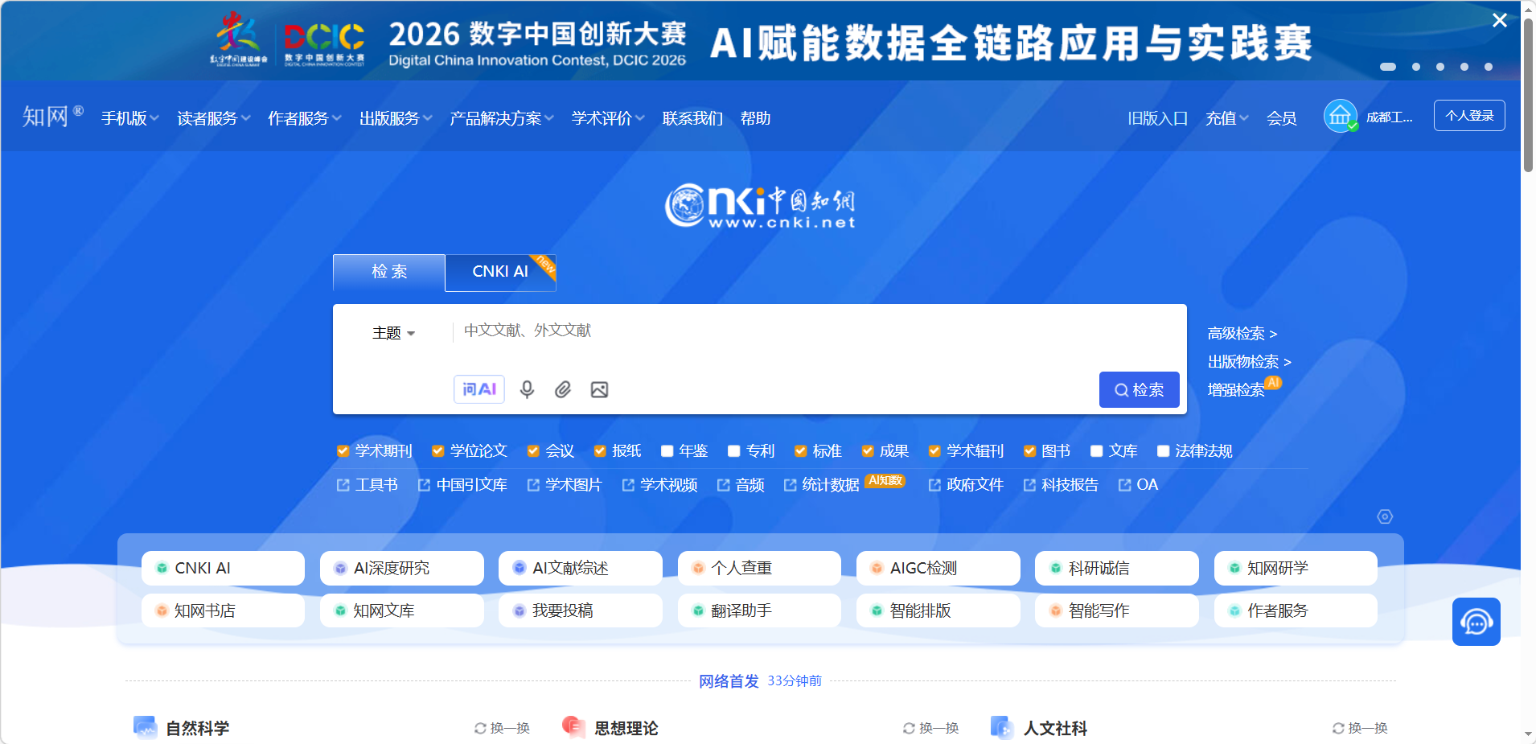Expand the 手机版 menu
This screenshot has height=744, width=1536.
pyautogui.click(x=129, y=118)
